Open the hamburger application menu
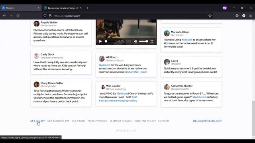 pos(251,16)
